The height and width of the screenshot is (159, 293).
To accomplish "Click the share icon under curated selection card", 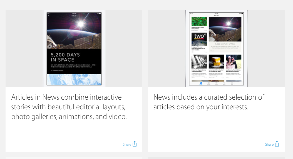I will [277, 144].
